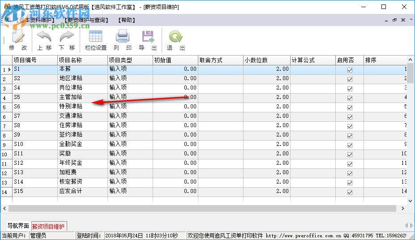Click the 输入项 cell in row S9
Image resolution: width=415 pixels, height=240 pixels.
130,135
